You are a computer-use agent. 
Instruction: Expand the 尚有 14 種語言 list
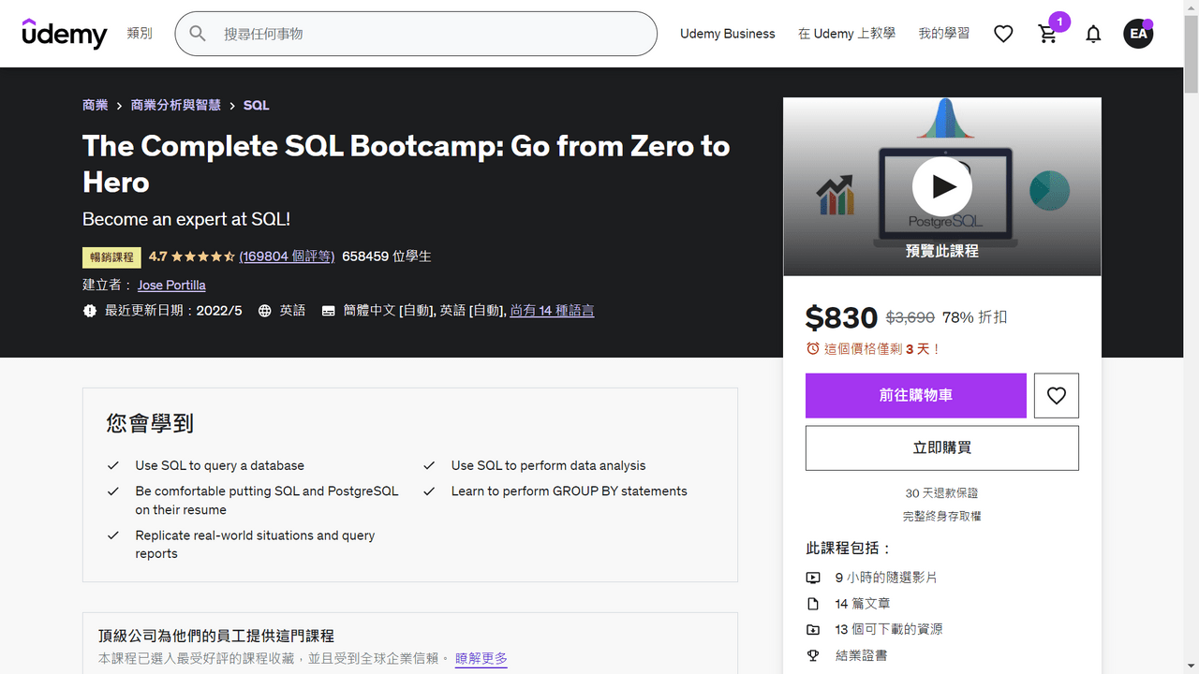point(552,310)
